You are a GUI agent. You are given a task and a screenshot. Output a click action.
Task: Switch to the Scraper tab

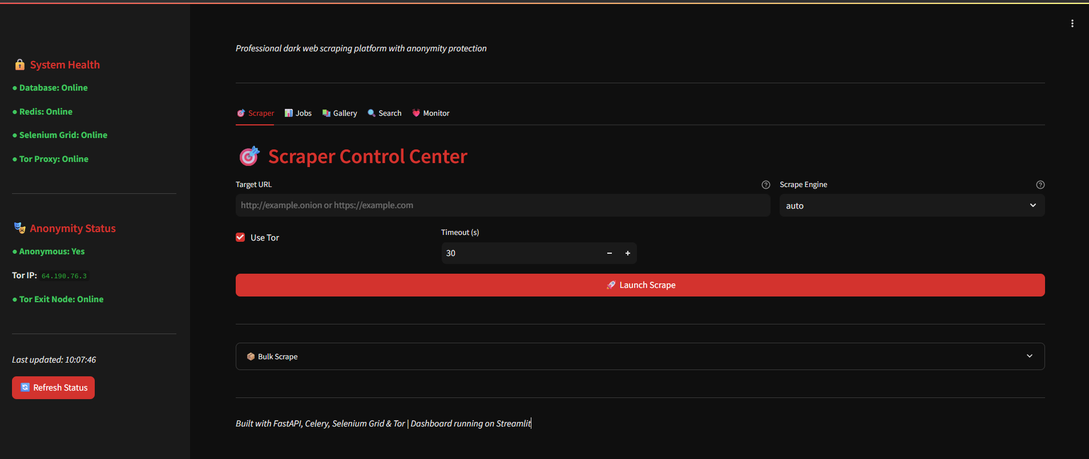click(x=255, y=113)
